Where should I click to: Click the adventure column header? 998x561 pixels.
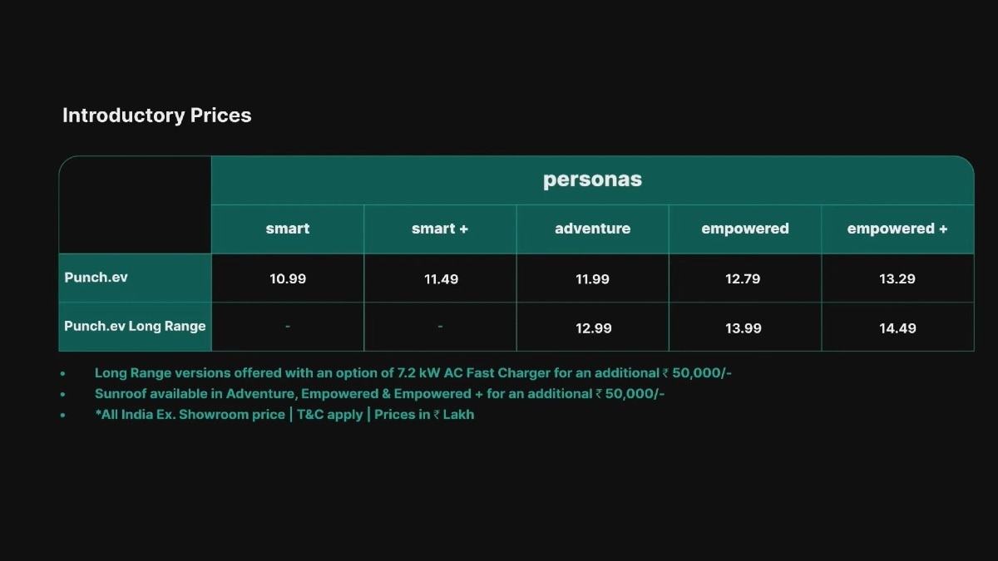point(592,229)
